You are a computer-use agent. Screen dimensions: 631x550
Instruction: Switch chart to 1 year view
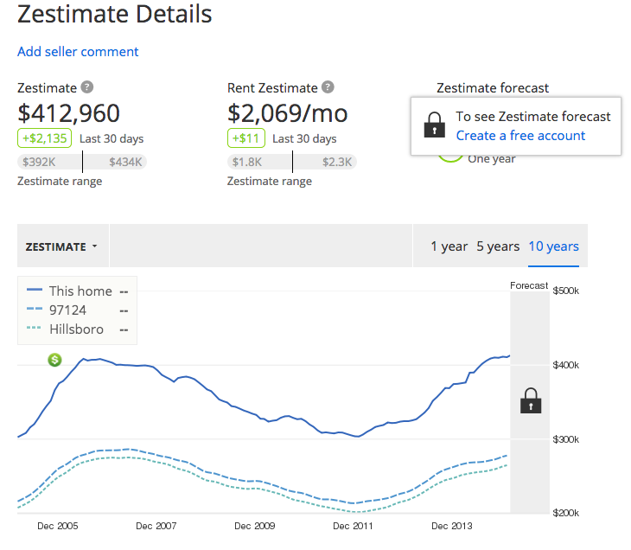pyautogui.click(x=449, y=246)
